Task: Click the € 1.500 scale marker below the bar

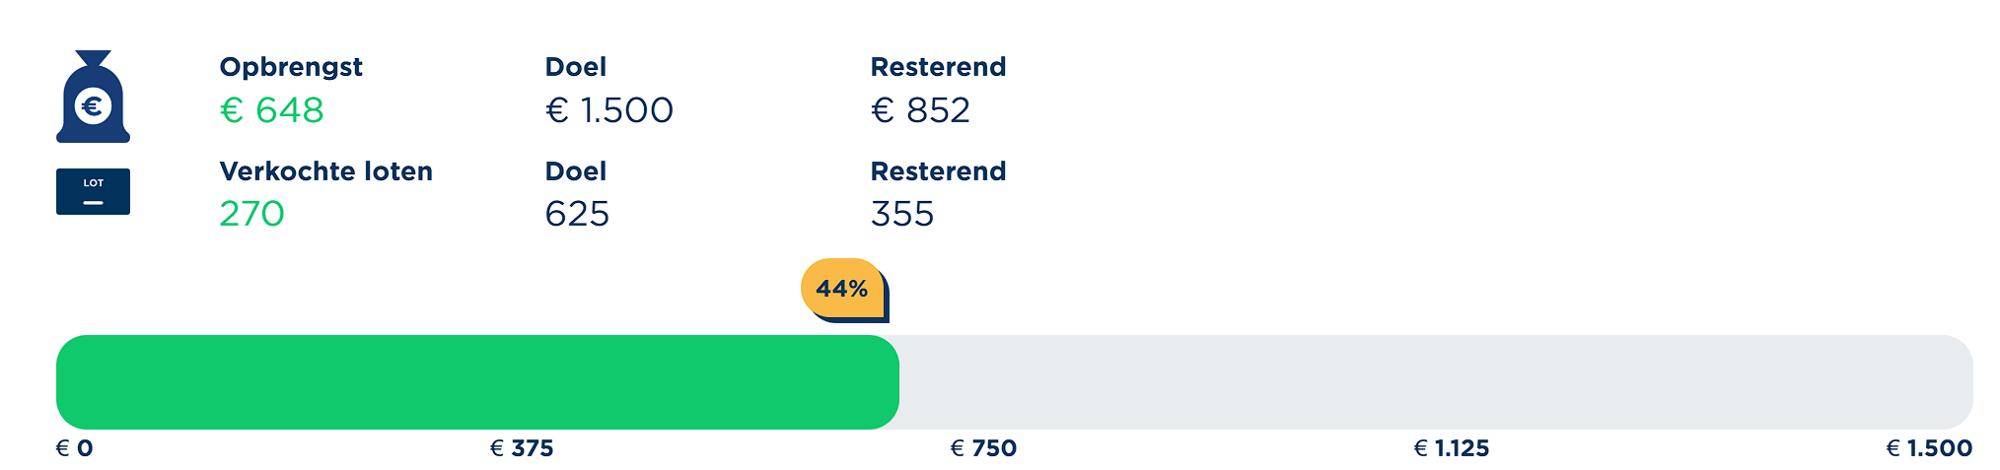Action: [x=1929, y=448]
